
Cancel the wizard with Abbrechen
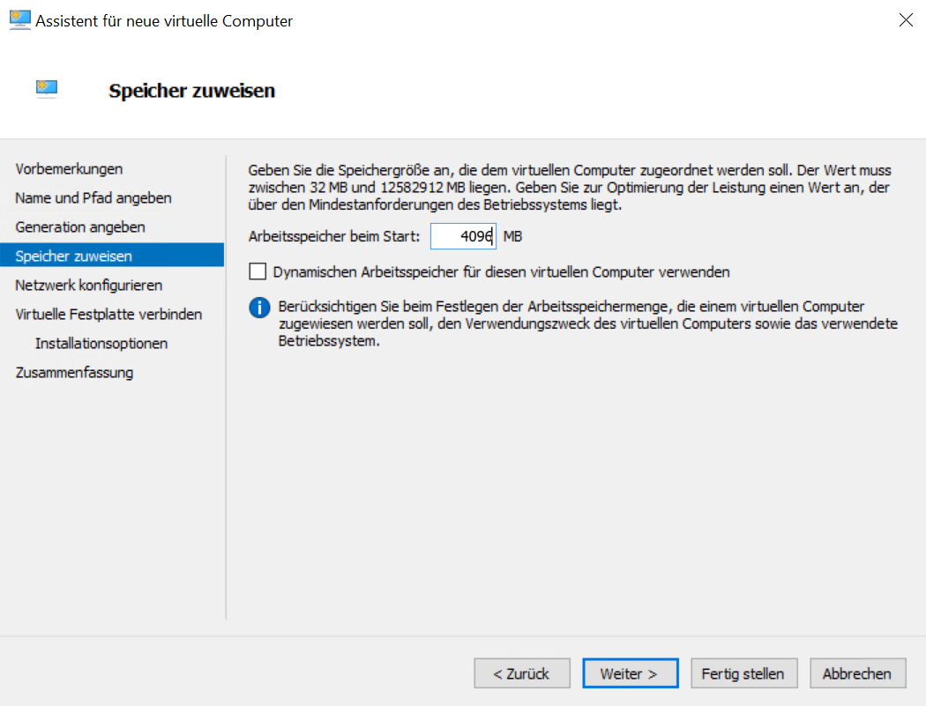[856, 673]
